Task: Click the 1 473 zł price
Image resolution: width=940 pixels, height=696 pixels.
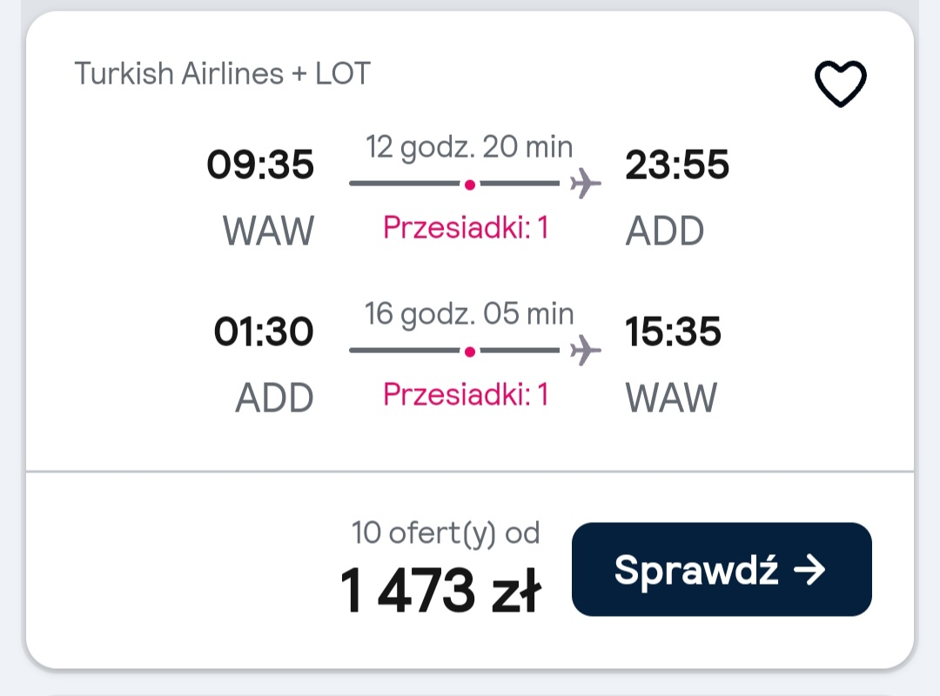Action: tap(440, 591)
